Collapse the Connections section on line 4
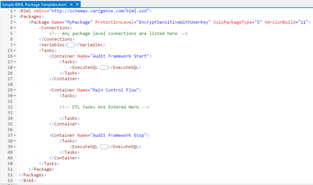Image resolution: width=313 pixels, height=185 pixels. 15,28
